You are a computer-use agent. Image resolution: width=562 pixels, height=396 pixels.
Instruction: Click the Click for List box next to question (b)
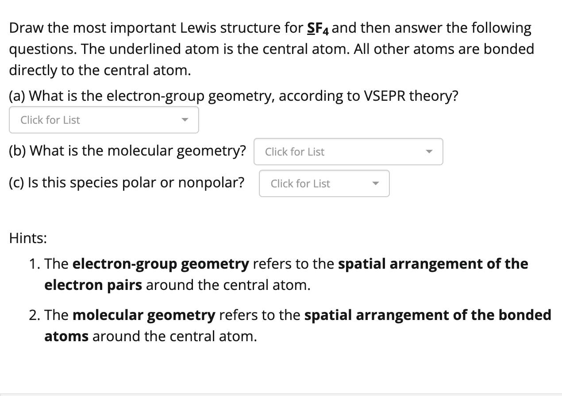(x=348, y=152)
